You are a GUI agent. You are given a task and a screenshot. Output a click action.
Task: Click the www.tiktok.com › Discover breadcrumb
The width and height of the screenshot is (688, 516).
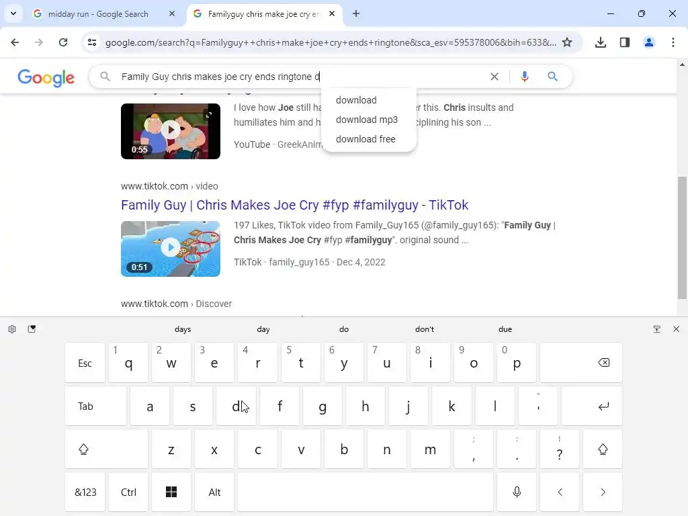tap(177, 304)
